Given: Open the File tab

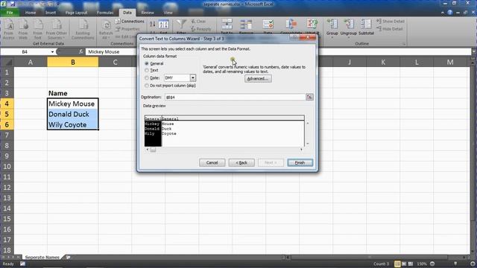Looking at the screenshot, I should tap(10, 13).
